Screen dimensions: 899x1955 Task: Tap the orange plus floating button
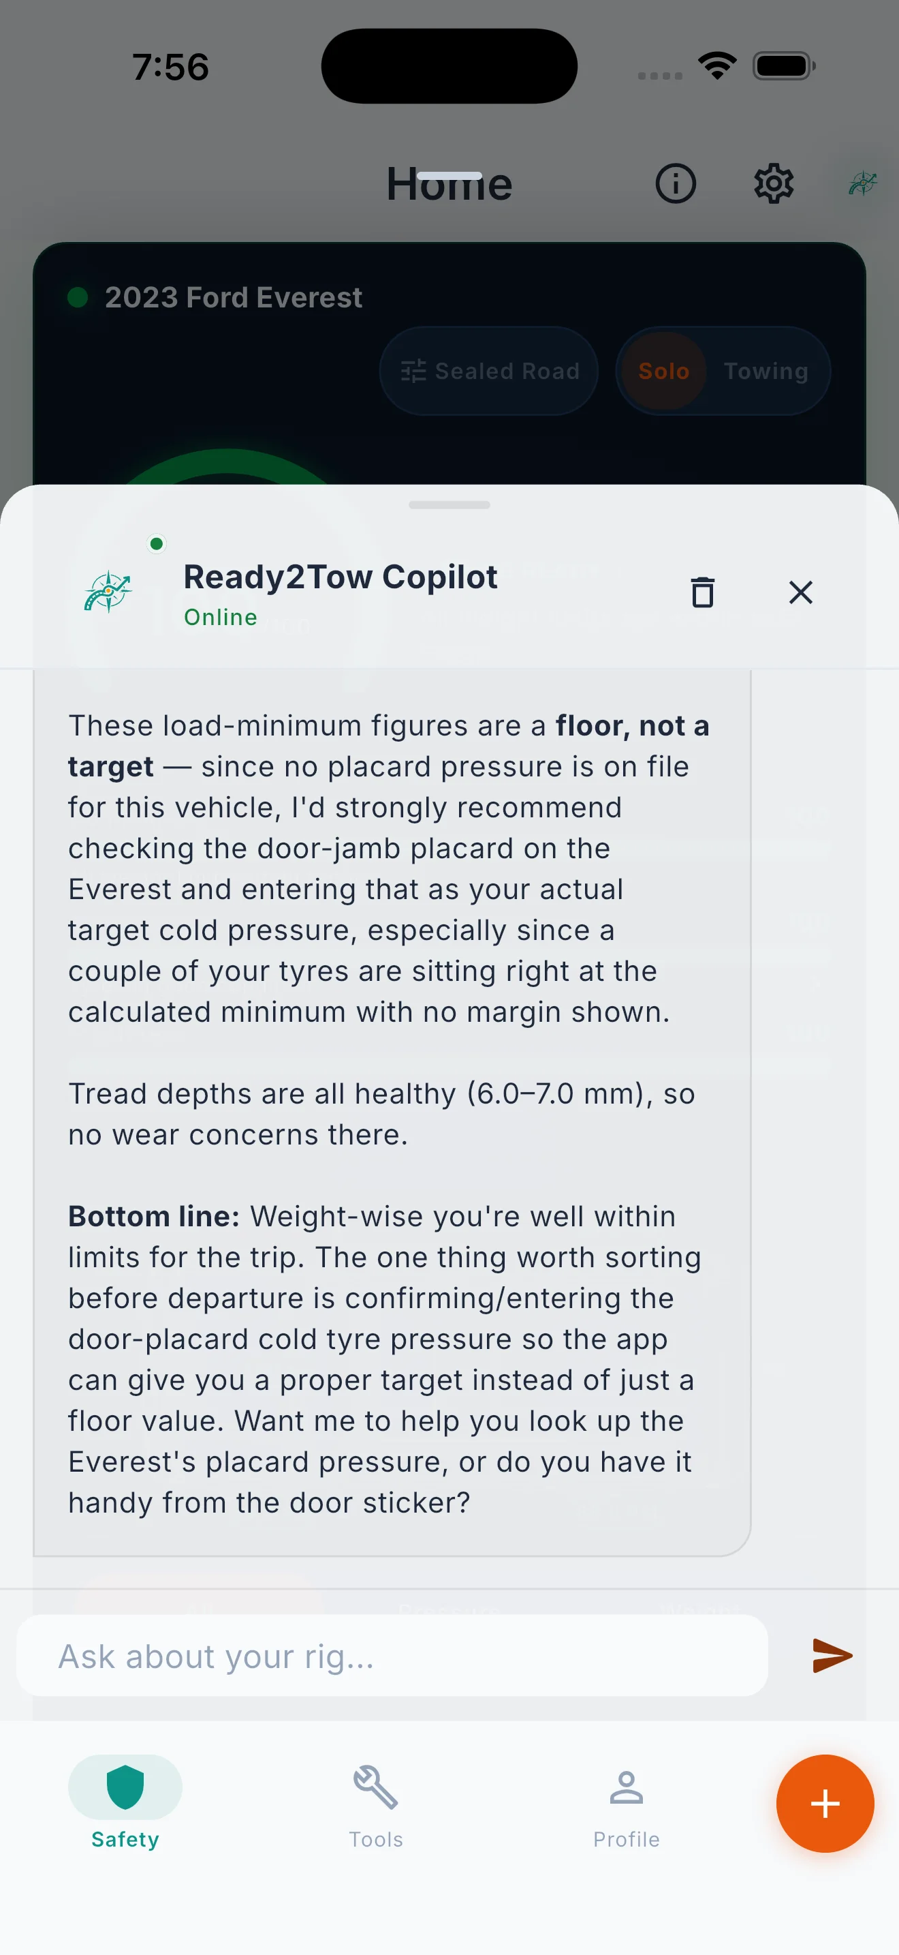point(825,1803)
